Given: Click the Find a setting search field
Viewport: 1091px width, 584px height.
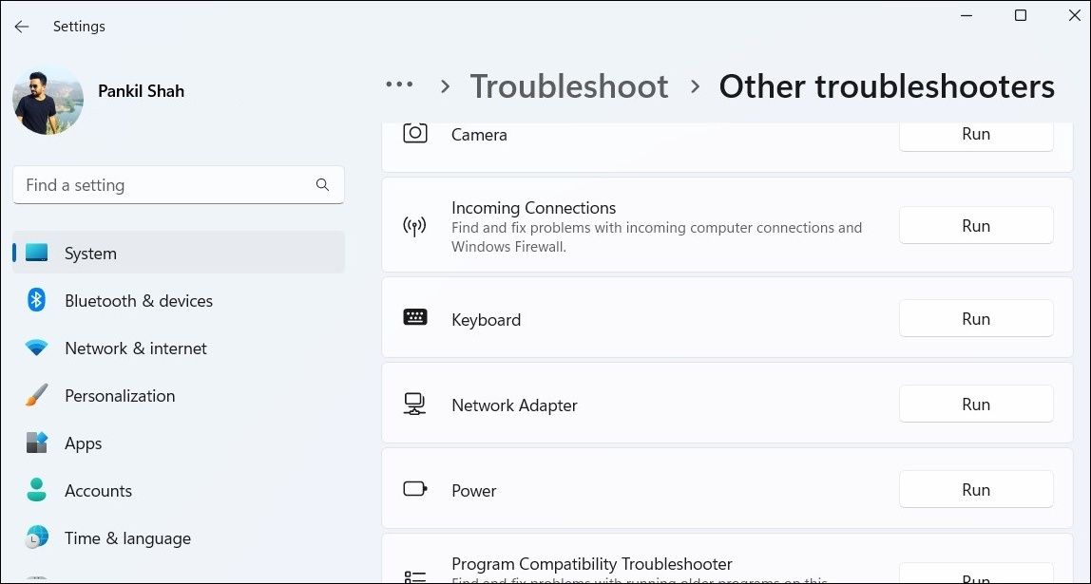Looking at the screenshot, I should (x=178, y=184).
